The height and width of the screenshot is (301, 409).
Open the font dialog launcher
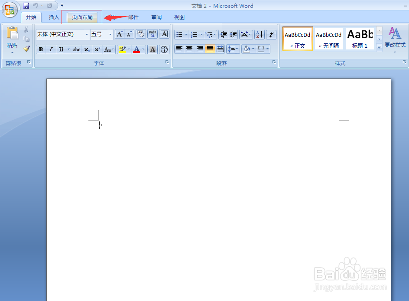click(167, 62)
